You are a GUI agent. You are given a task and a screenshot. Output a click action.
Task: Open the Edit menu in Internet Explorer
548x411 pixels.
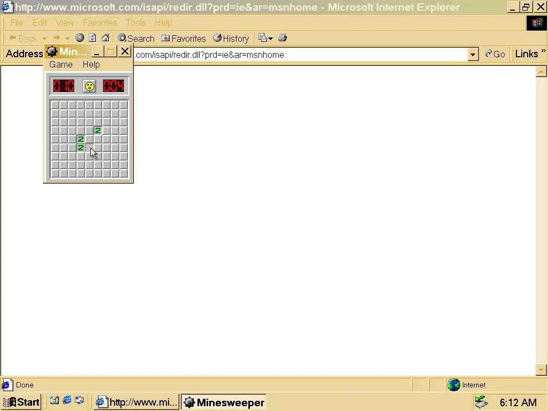[x=40, y=22]
